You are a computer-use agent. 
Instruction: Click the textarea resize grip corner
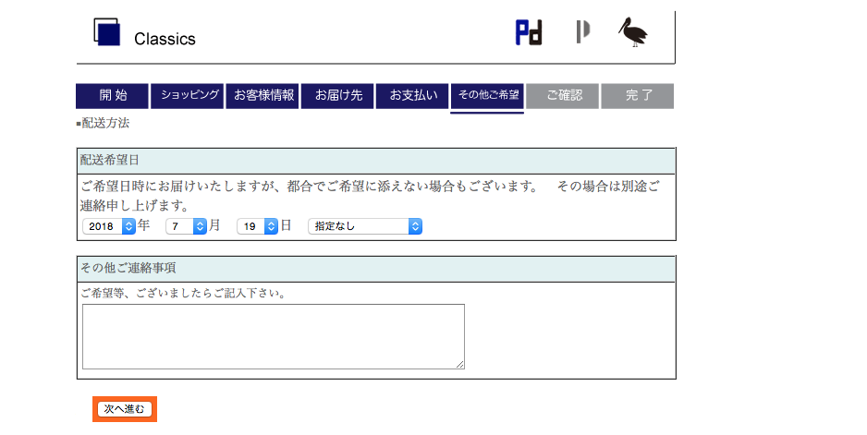tap(460, 365)
